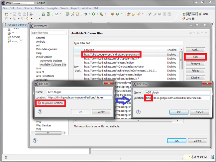Open the Navigate menu
This screenshot has height=162, width=216.
tap(53, 8)
